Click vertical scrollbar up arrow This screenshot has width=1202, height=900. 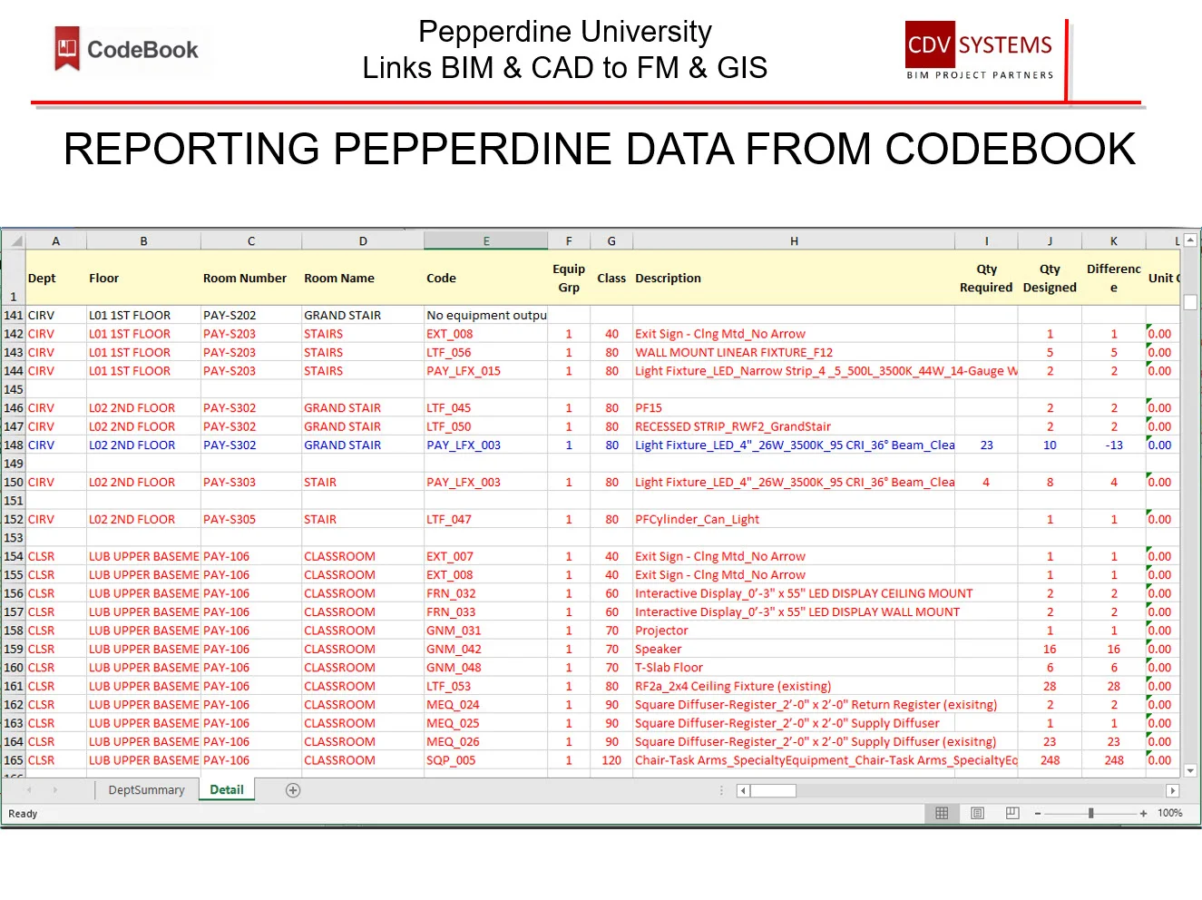[1190, 240]
